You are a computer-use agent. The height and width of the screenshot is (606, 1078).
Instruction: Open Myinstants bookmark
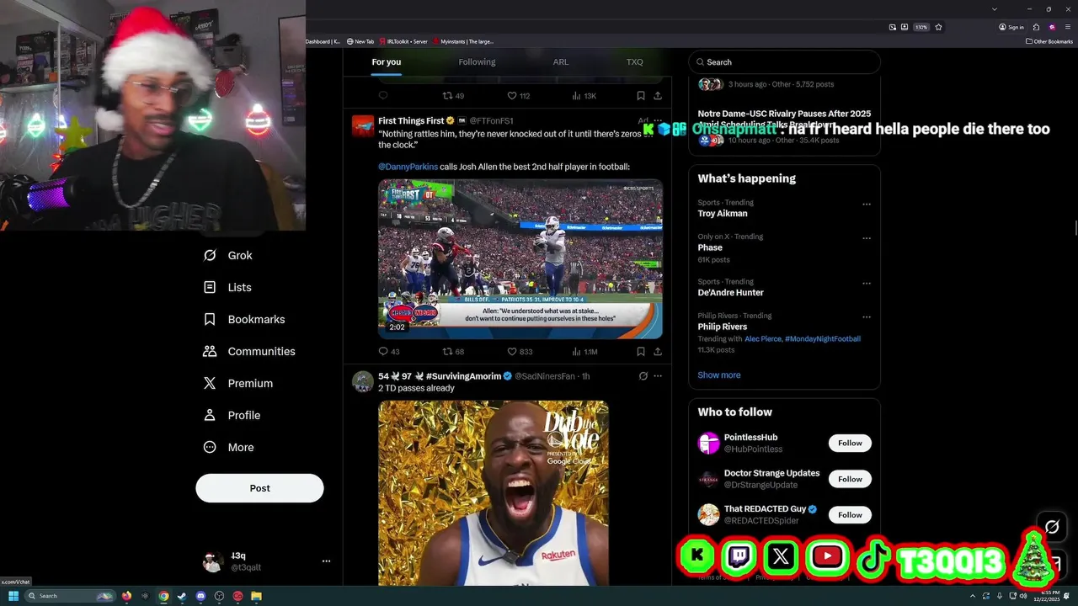tap(462, 41)
